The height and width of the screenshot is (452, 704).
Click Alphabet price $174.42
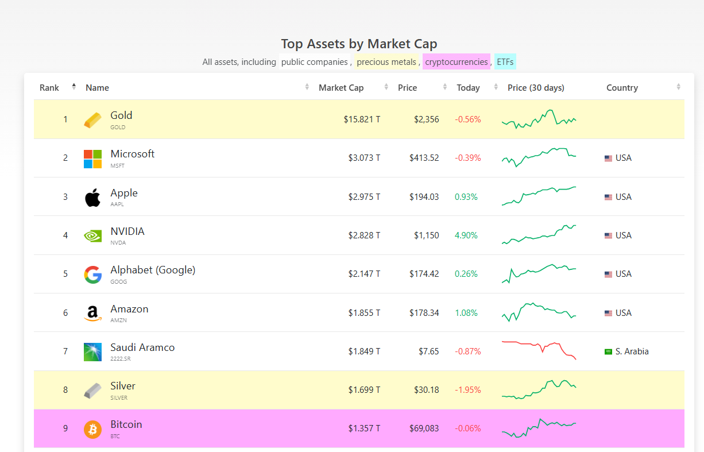(424, 274)
